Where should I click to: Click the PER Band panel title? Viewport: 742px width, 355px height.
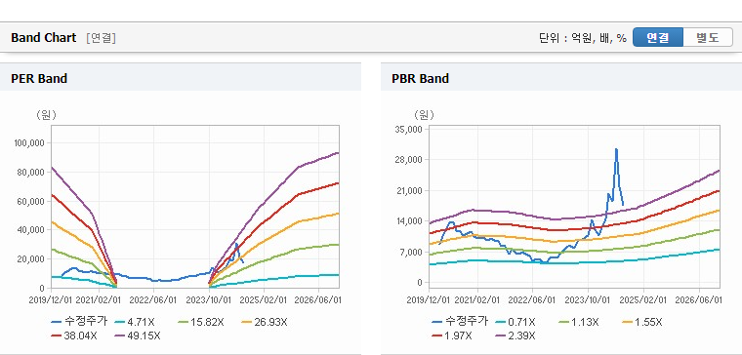(x=39, y=78)
